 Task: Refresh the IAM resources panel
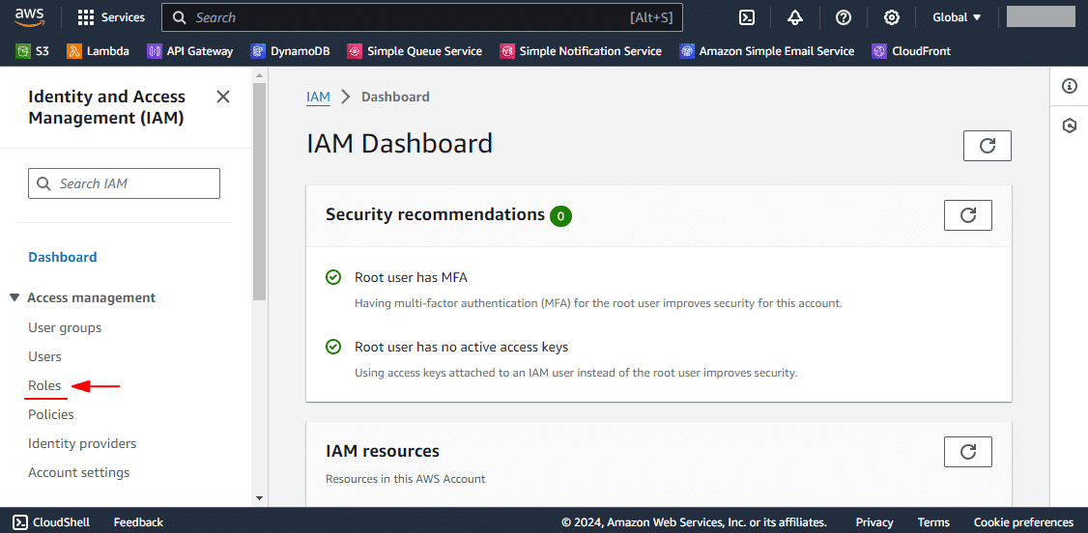968,452
